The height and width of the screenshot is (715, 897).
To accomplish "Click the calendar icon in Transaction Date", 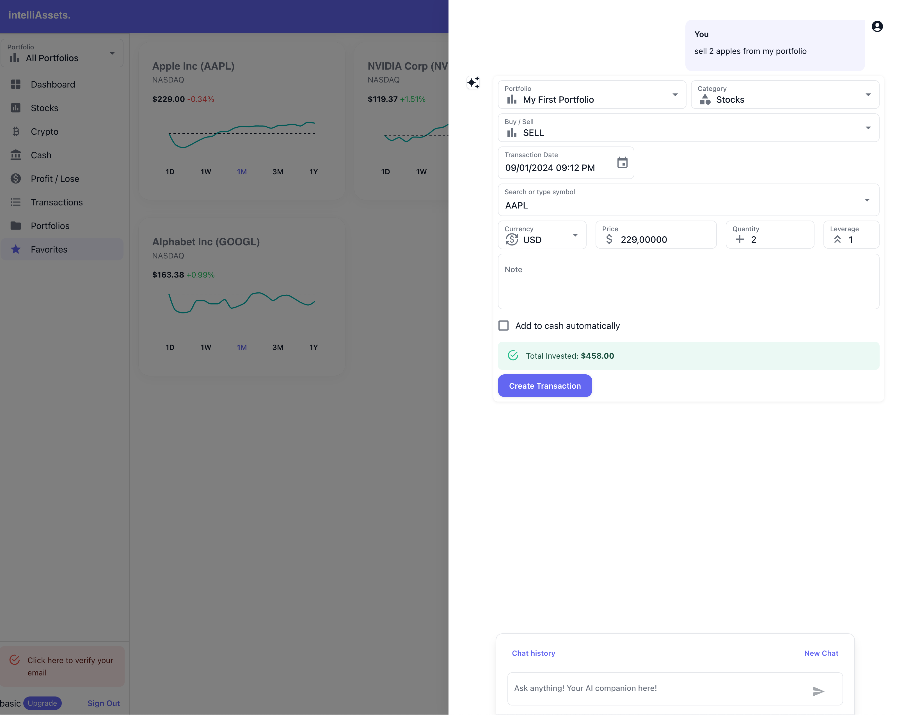I will coord(622,162).
